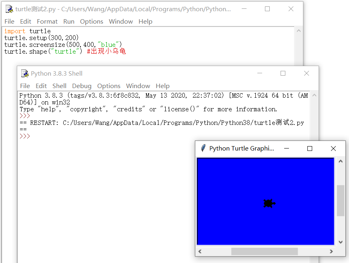Click down arrow of Turtle Graphics vertical scrollbar
The height and width of the screenshot is (263, 349).
[x=341, y=242]
